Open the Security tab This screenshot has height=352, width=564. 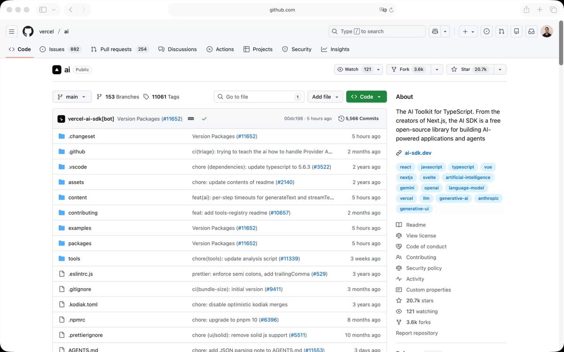pos(297,49)
